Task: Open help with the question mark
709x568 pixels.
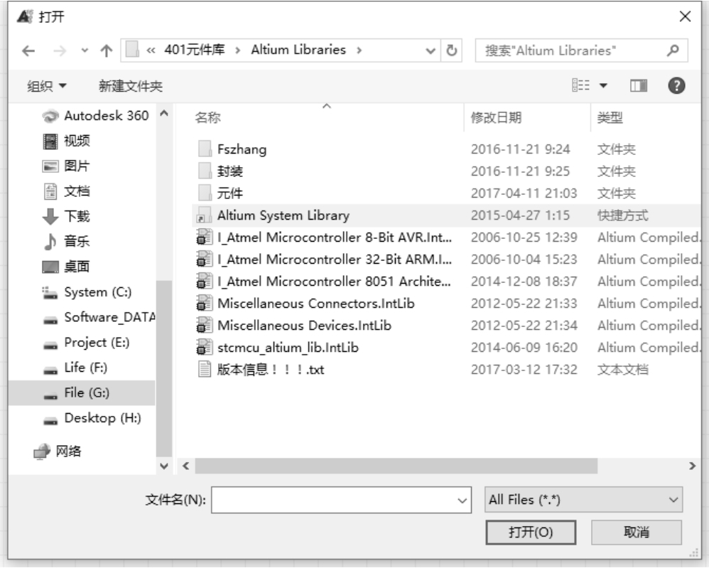Action: [x=676, y=85]
